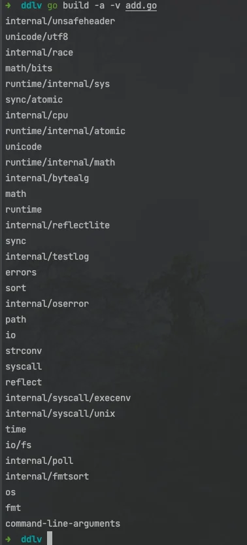
Task: Click the runtime/internal/atomic line
Action: click(x=65, y=131)
